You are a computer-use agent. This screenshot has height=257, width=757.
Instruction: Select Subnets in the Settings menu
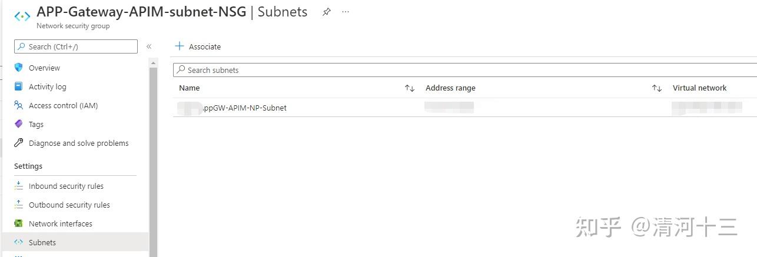[42, 242]
